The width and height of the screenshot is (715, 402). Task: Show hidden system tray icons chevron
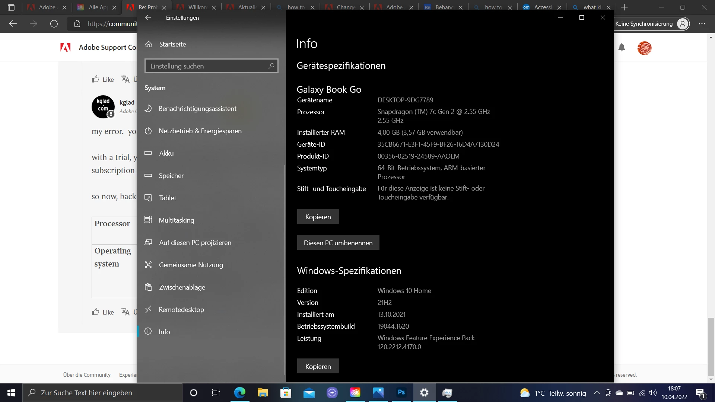pyautogui.click(x=597, y=393)
